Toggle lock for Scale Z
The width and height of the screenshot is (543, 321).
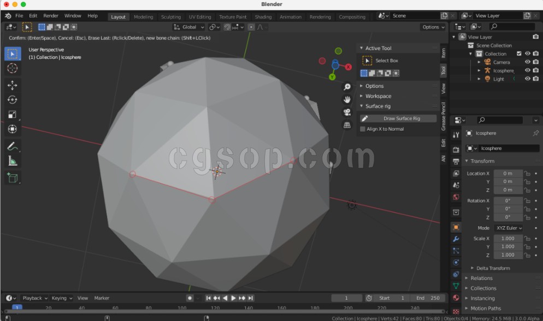pyautogui.click(x=527, y=255)
